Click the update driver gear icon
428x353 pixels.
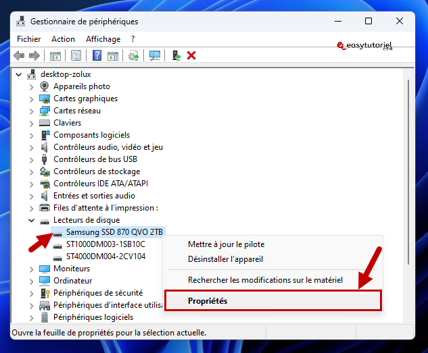[134, 56]
